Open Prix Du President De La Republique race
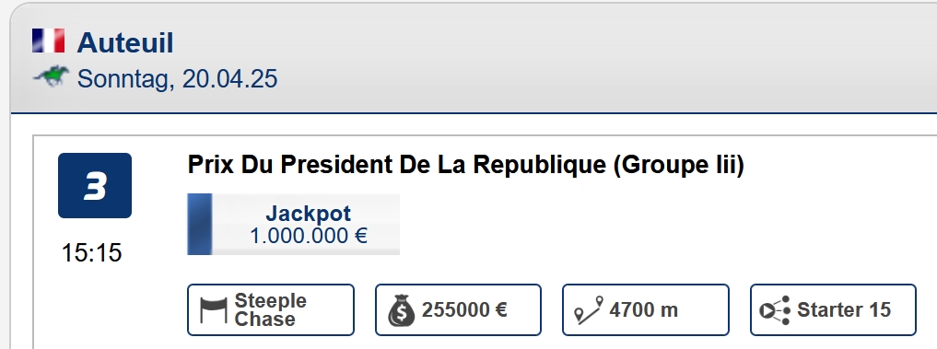The height and width of the screenshot is (349, 937). (x=466, y=164)
